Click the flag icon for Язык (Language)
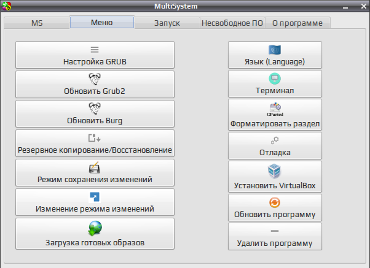 pyautogui.click(x=275, y=50)
